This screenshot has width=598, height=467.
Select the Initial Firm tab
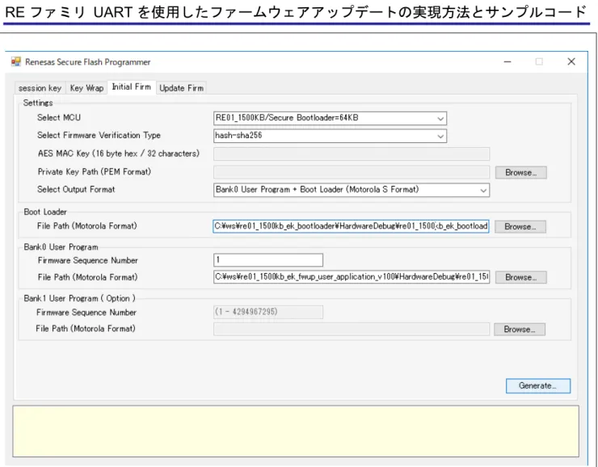[131, 87]
